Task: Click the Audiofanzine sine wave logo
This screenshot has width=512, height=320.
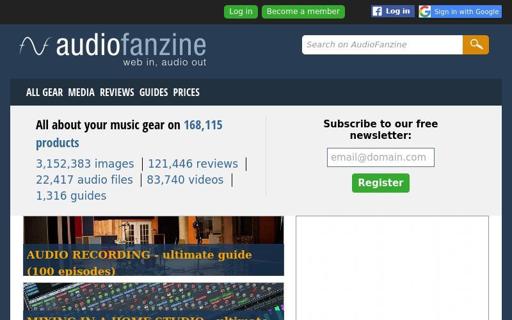Action: (x=35, y=45)
